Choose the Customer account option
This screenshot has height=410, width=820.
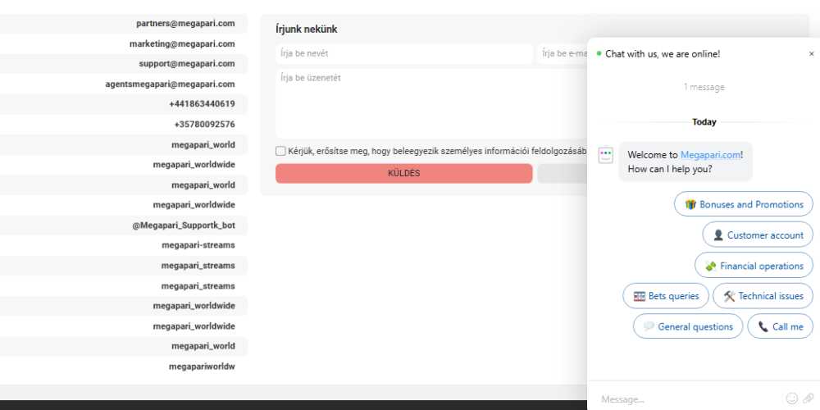point(757,235)
